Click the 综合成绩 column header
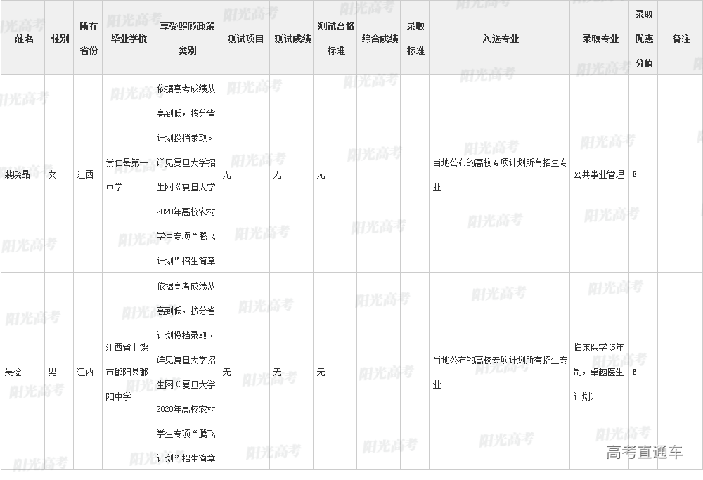703x480 pixels. (x=380, y=39)
